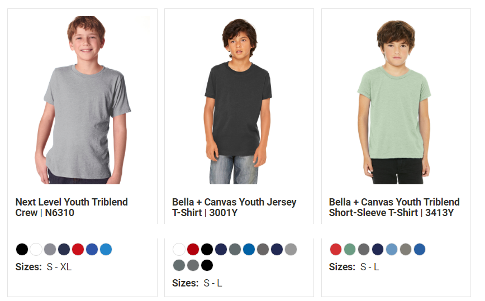Pick green swatch for Bella Canvas 3413Y
This screenshot has width=485, height=301.
[x=350, y=249]
